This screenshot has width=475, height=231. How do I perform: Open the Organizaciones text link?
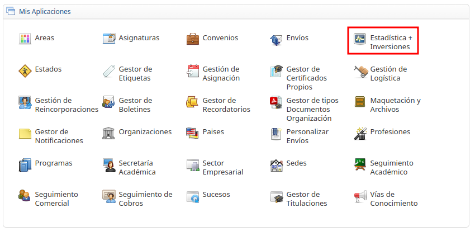(x=145, y=132)
